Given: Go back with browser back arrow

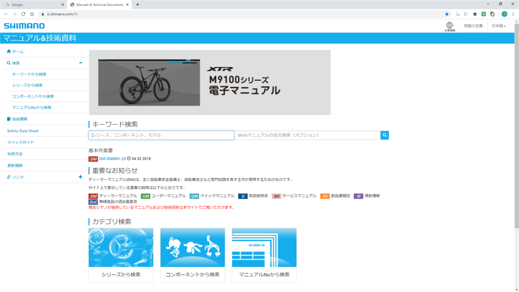Looking at the screenshot, I should pyautogui.click(x=6, y=14).
